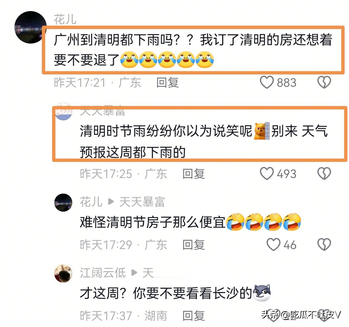Open 花儿's night-scene avatar at top
This screenshot has height=327, width=349.
coord(30,27)
